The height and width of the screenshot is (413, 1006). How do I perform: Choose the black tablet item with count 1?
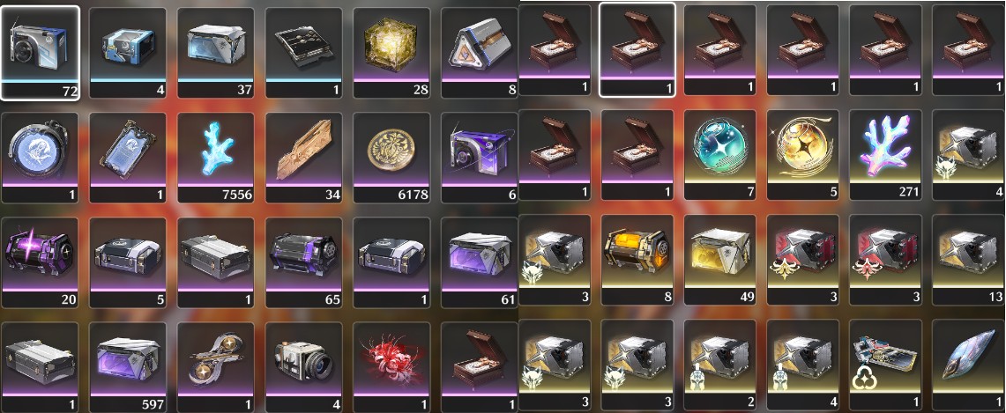click(304, 53)
